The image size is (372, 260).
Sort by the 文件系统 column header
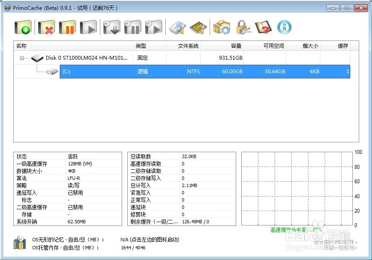tap(184, 46)
